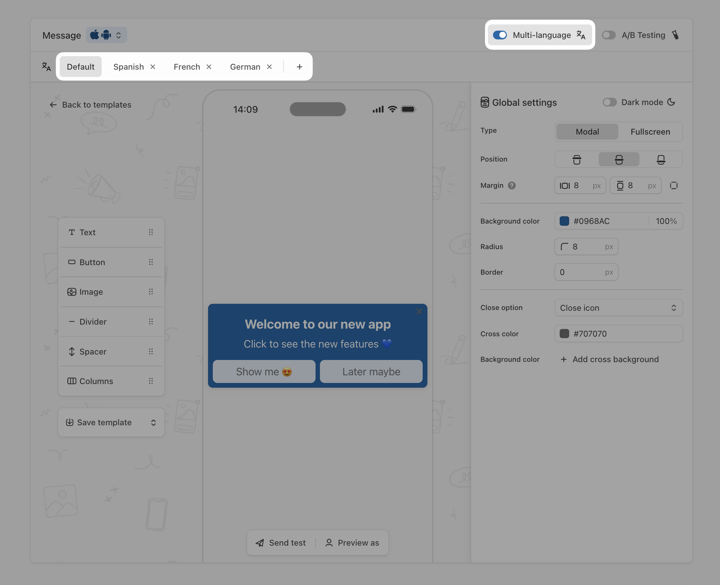Image resolution: width=720 pixels, height=585 pixels.
Task: Click the Margin help question mark icon
Action: click(x=512, y=186)
